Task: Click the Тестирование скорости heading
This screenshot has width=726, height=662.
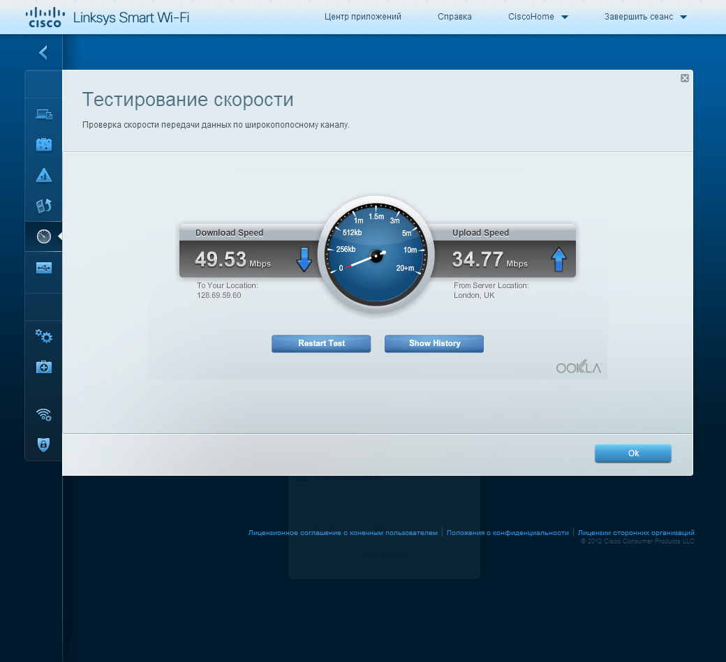Action: pos(188,100)
